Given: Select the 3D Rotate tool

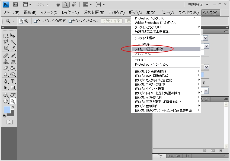Looking at the screenshot, I should click(x=6, y=95).
